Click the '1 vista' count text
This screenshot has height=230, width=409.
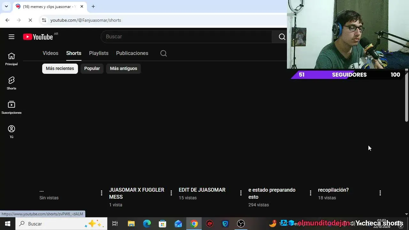click(x=116, y=205)
